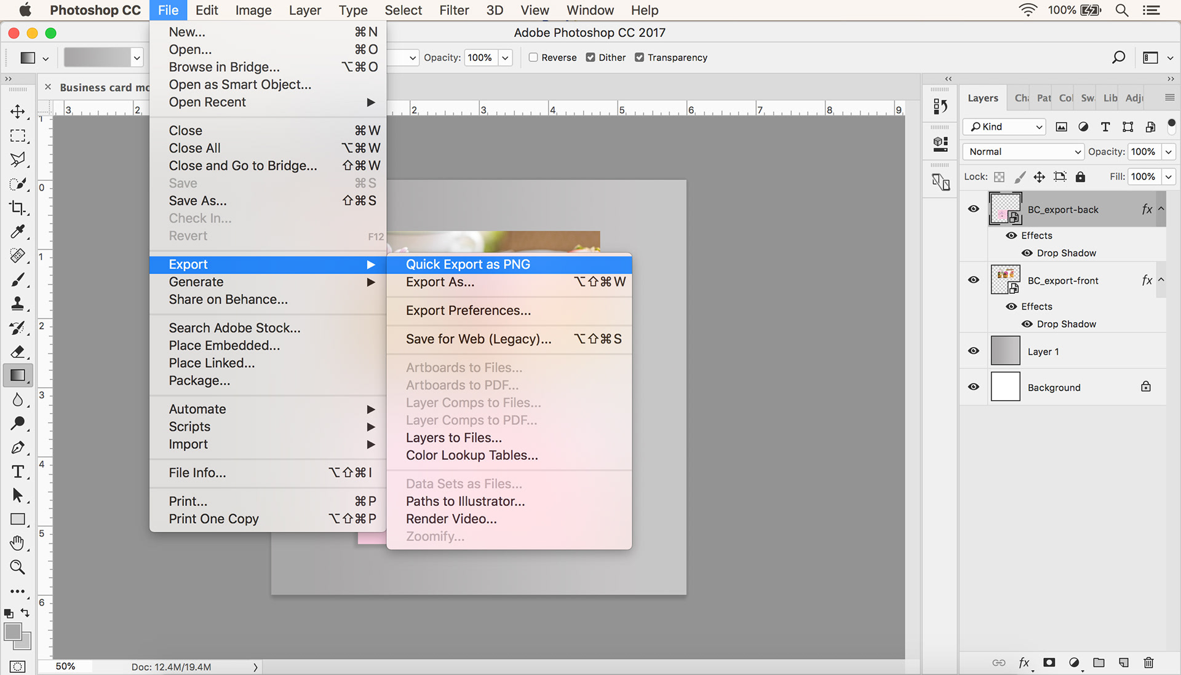This screenshot has width=1181, height=675.
Task: Click the background color swatch
Action: pyautogui.click(x=25, y=643)
